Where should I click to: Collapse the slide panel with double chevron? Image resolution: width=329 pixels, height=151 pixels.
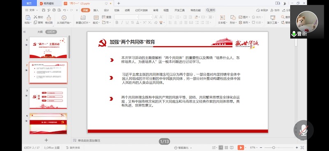tap(24, 32)
